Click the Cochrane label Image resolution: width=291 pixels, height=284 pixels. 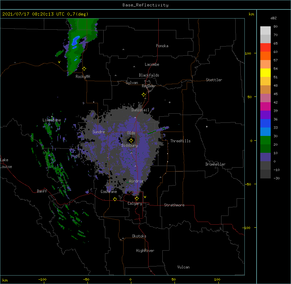coord(109,192)
